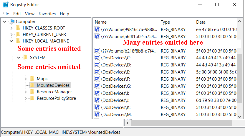Click the HKEY_CLASSES_ROOT folder icon
245x137 pixels.
18,28
